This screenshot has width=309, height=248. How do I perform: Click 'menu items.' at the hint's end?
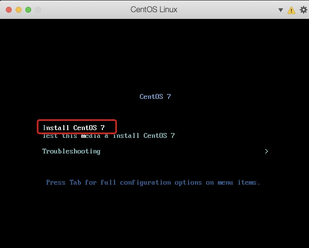click(x=239, y=182)
